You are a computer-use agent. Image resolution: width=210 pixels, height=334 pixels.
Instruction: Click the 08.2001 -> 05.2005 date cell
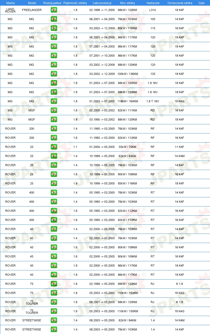[102, 302]
